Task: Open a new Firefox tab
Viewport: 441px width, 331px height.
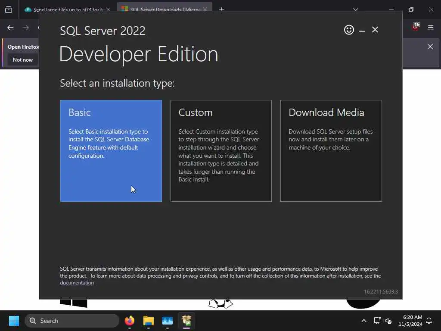Action: pos(221,9)
